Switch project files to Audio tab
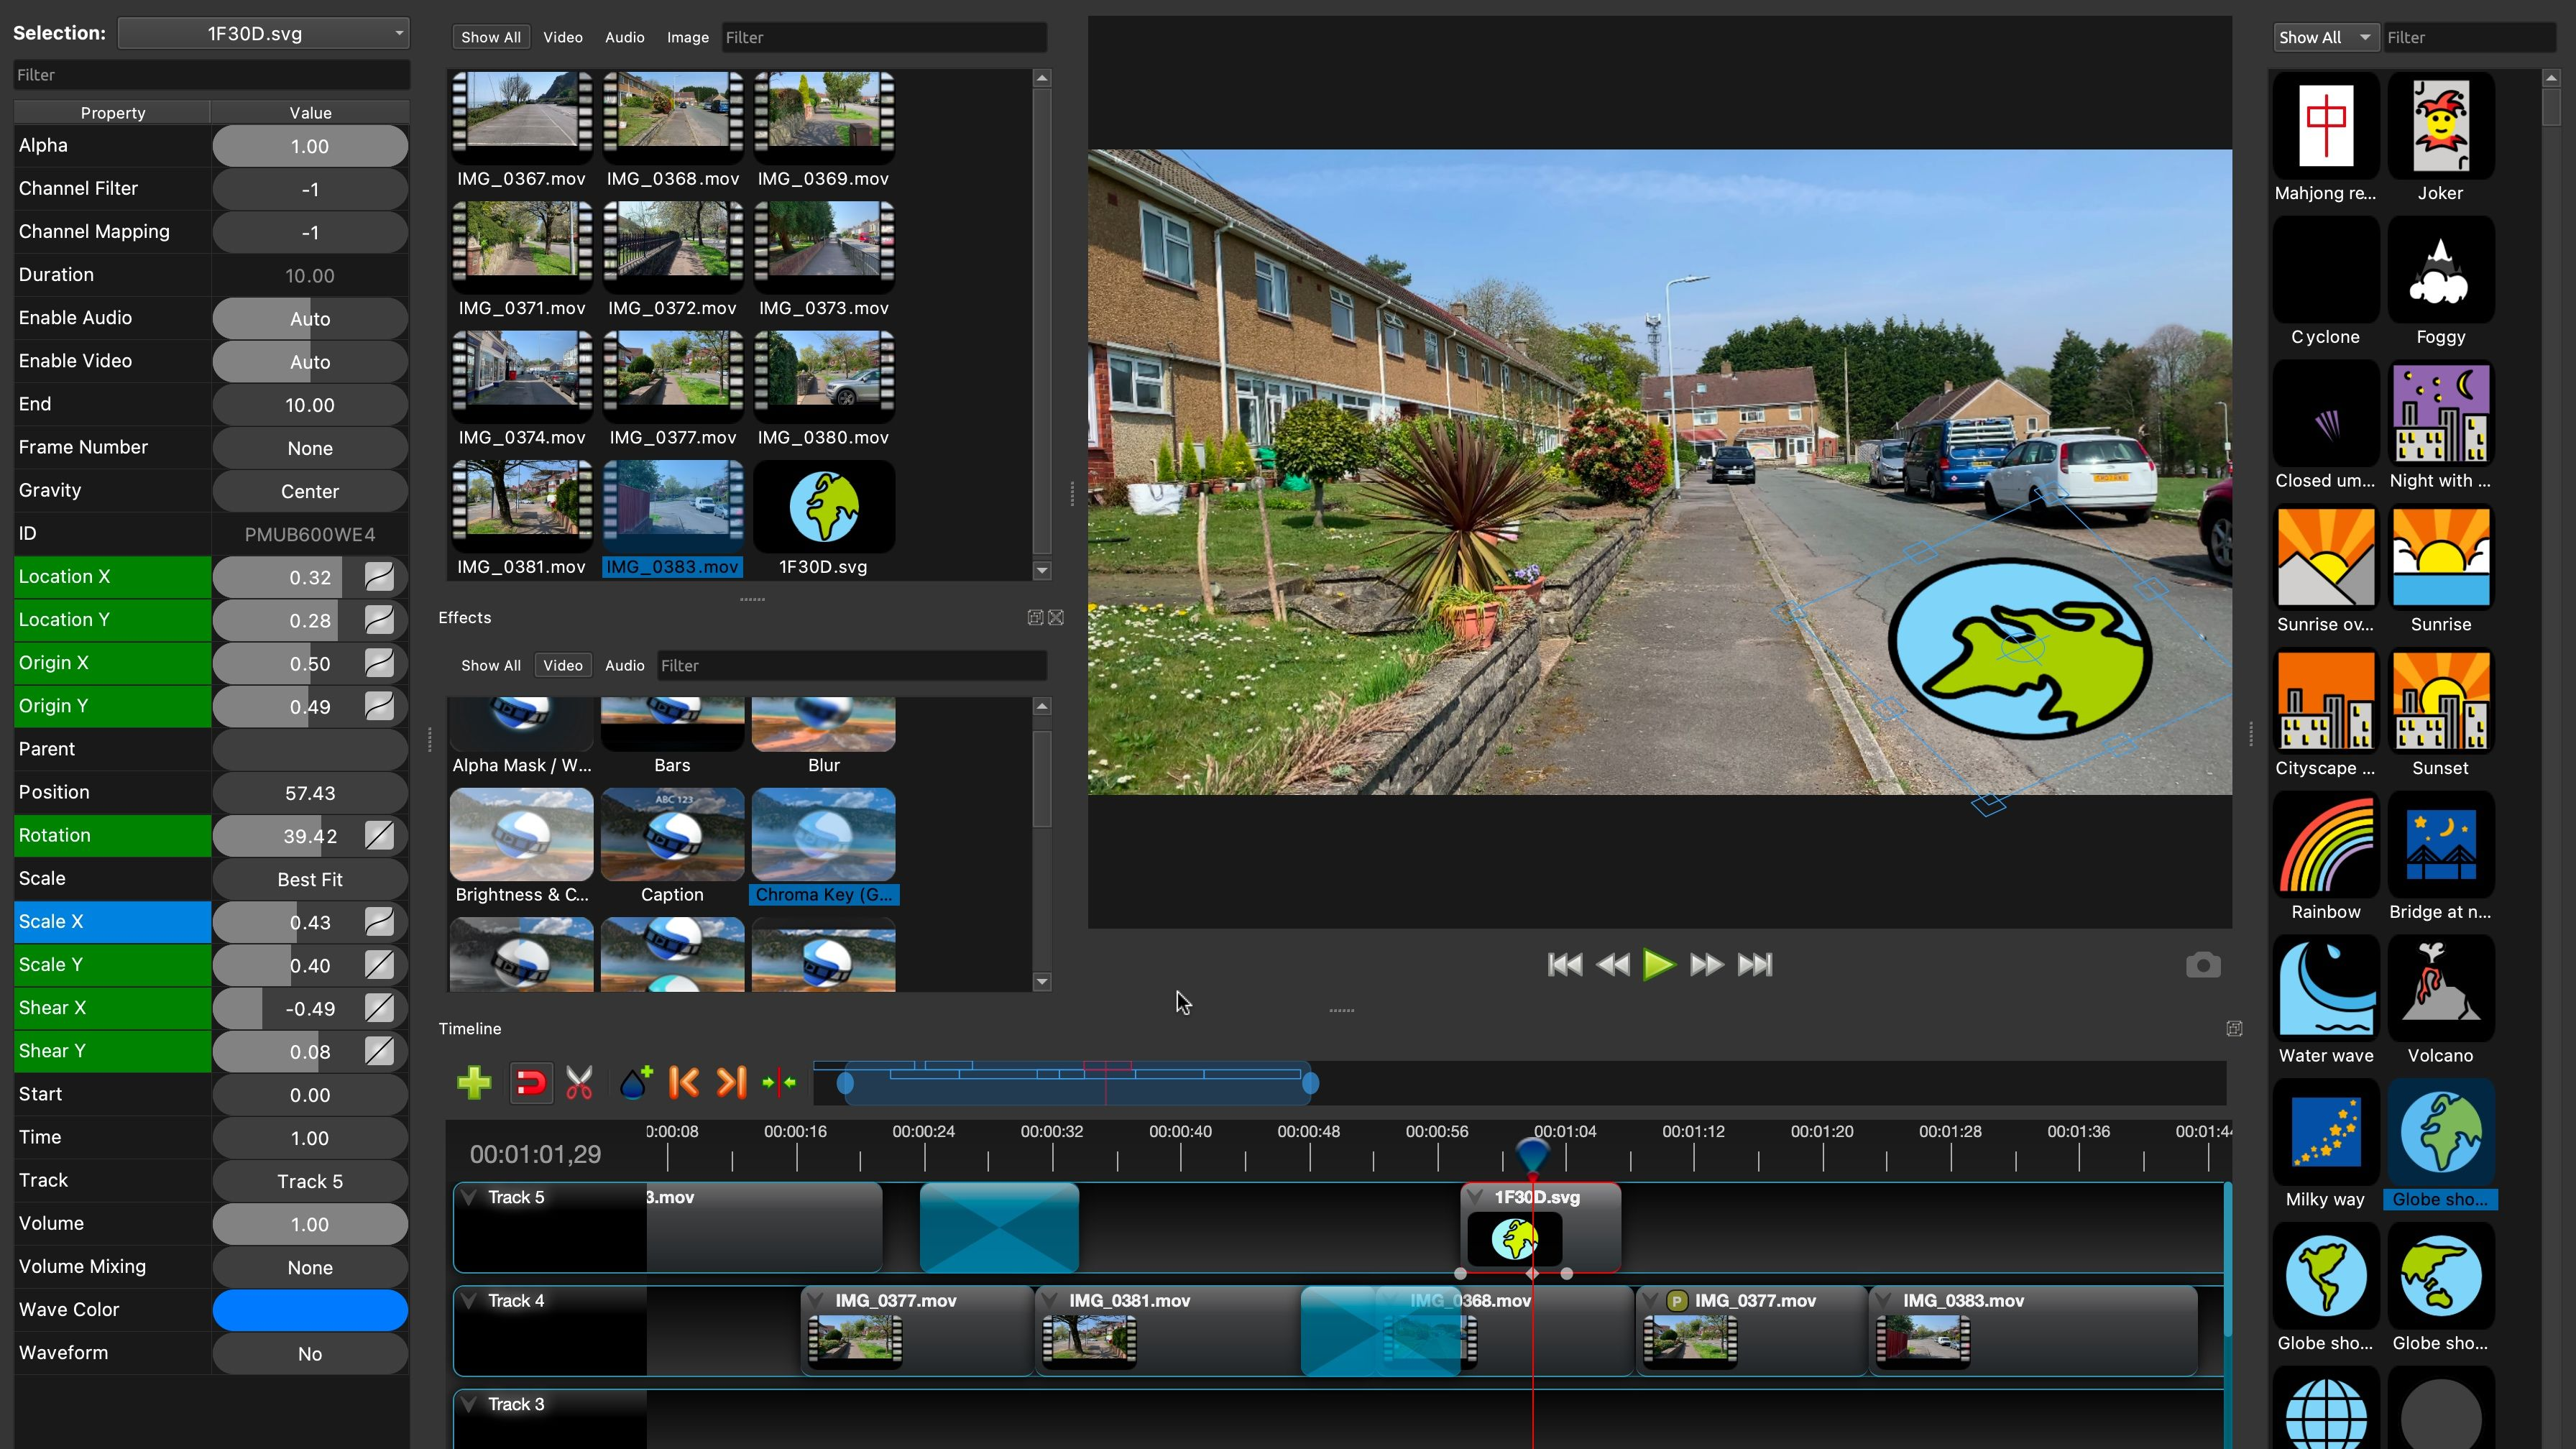Screen dimensions: 2576x1449 coord(624,37)
